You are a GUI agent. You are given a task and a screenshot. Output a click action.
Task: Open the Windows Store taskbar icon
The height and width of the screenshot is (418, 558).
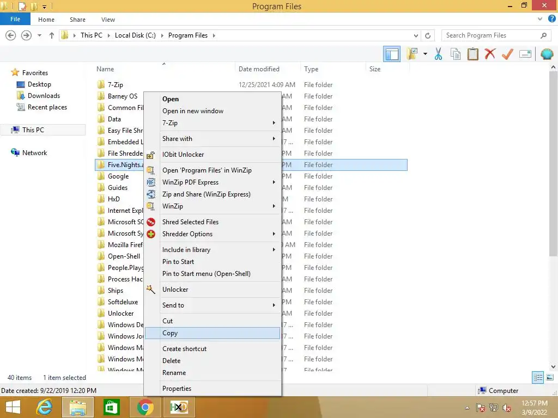pos(111,407)
